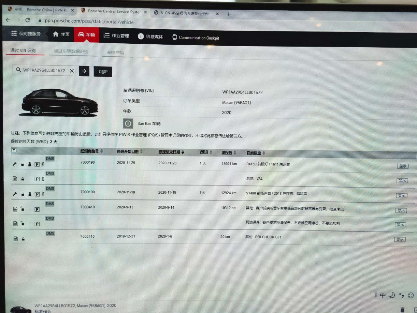Image resolution: width=417 pixels, height=313 pixels.
Task: Click document icon in 2020-9-13 row
Action: pyautogui.click(x=15, y=209)
